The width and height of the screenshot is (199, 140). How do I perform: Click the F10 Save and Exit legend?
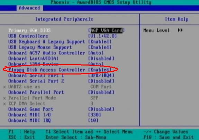[x=169, y=137]
